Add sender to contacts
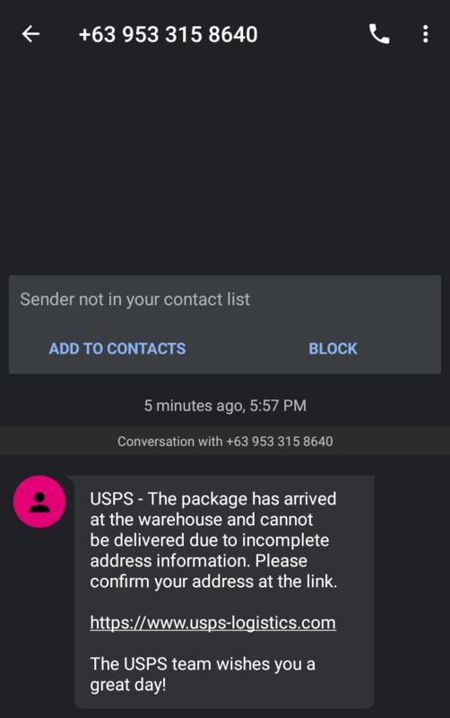 [x=117, y=348]
